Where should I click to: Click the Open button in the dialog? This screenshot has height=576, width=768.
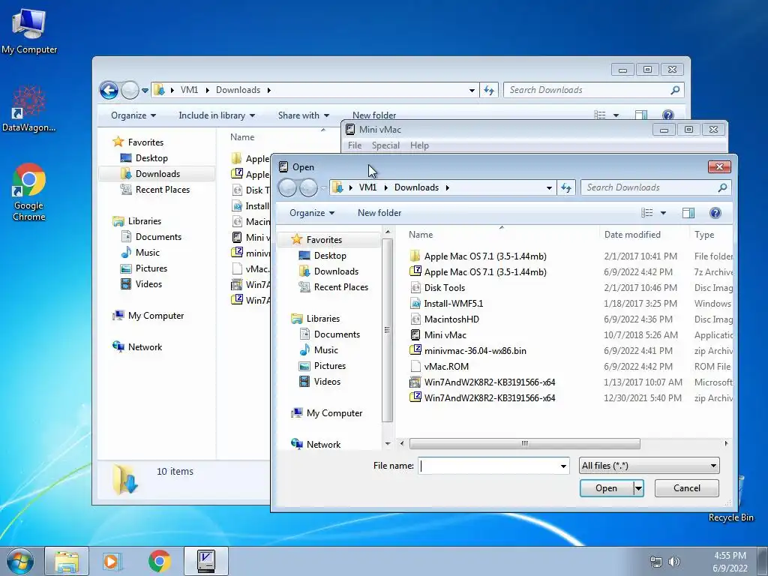(x=606, y=488)
